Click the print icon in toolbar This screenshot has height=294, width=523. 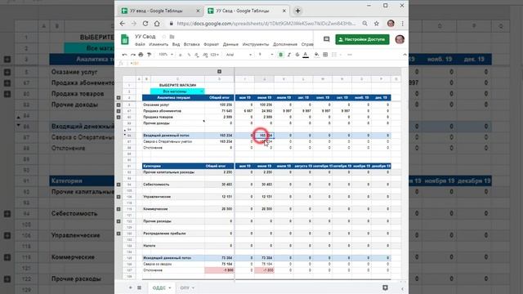[141, 55]
